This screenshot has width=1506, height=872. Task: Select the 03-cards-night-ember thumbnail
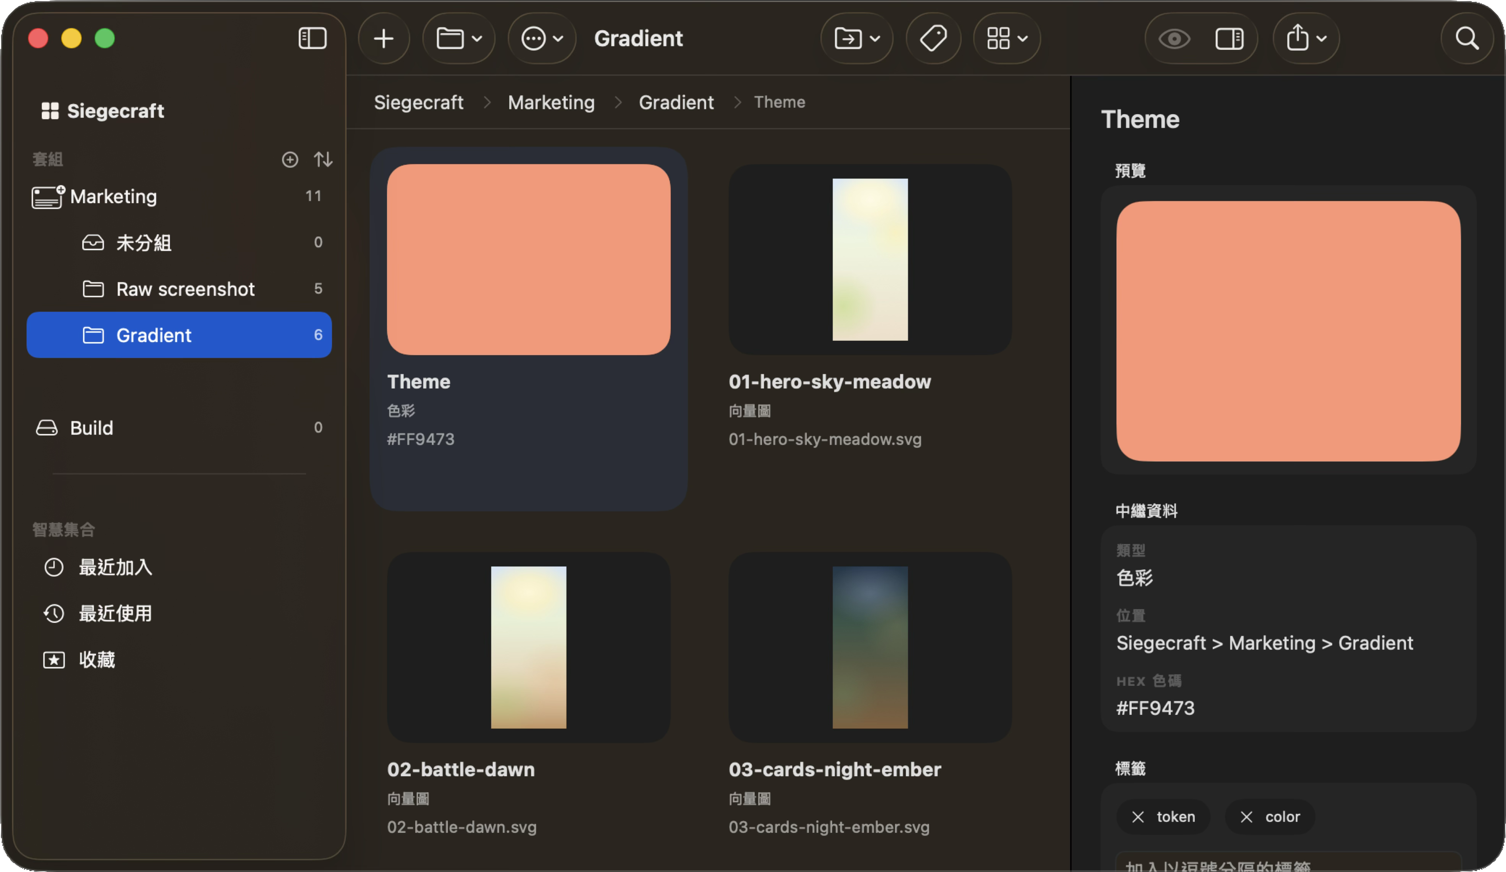click(x=869, y=647)
